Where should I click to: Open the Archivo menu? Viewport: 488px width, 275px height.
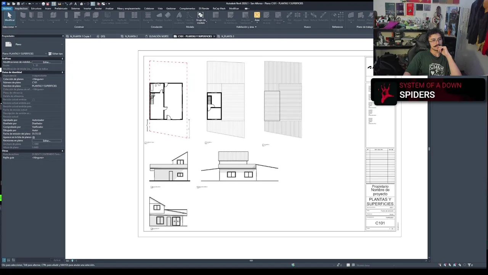tap(7, 8)
